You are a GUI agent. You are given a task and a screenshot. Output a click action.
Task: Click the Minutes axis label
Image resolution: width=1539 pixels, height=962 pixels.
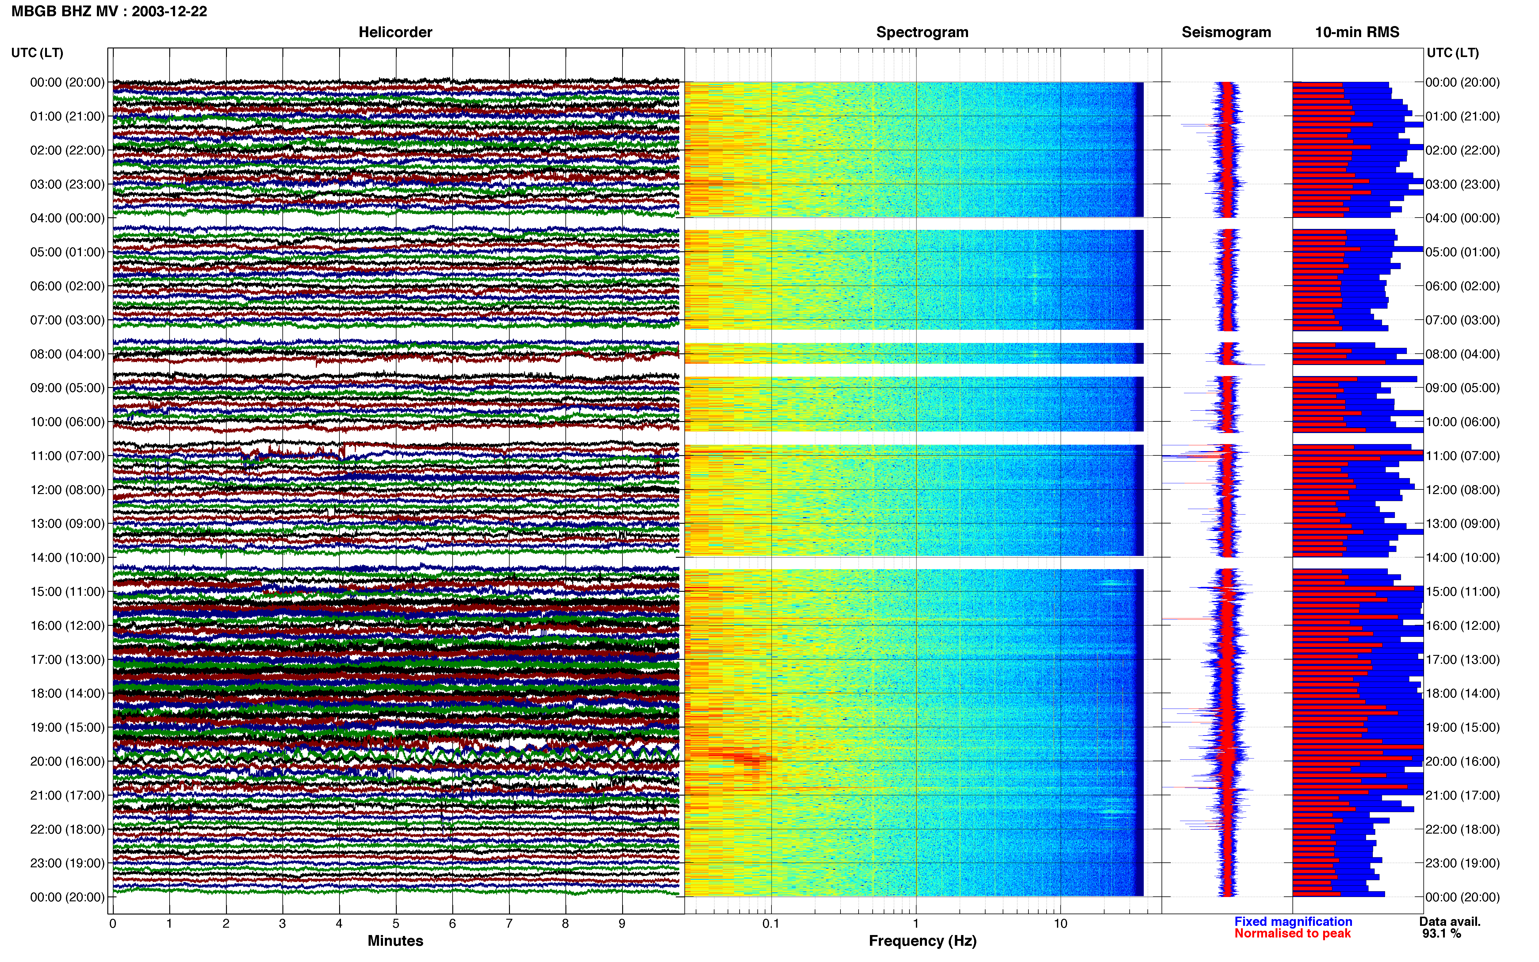395,940
